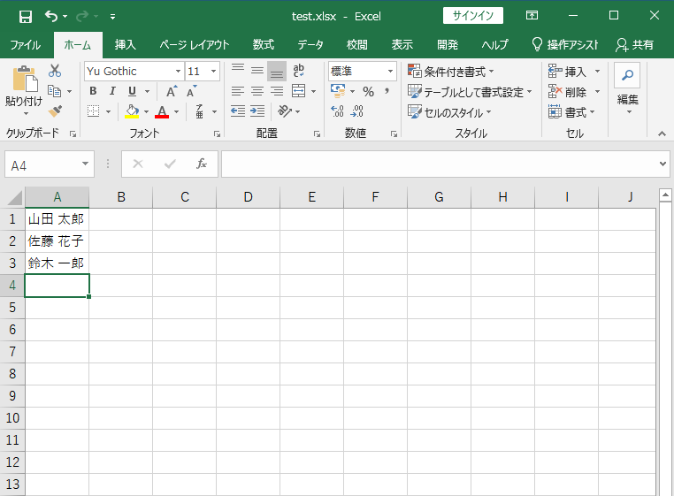The height and width of the screenshot is (496, 674).
Task: Expand the font color dropdown arrow
Action: click(x=176, y=111)
